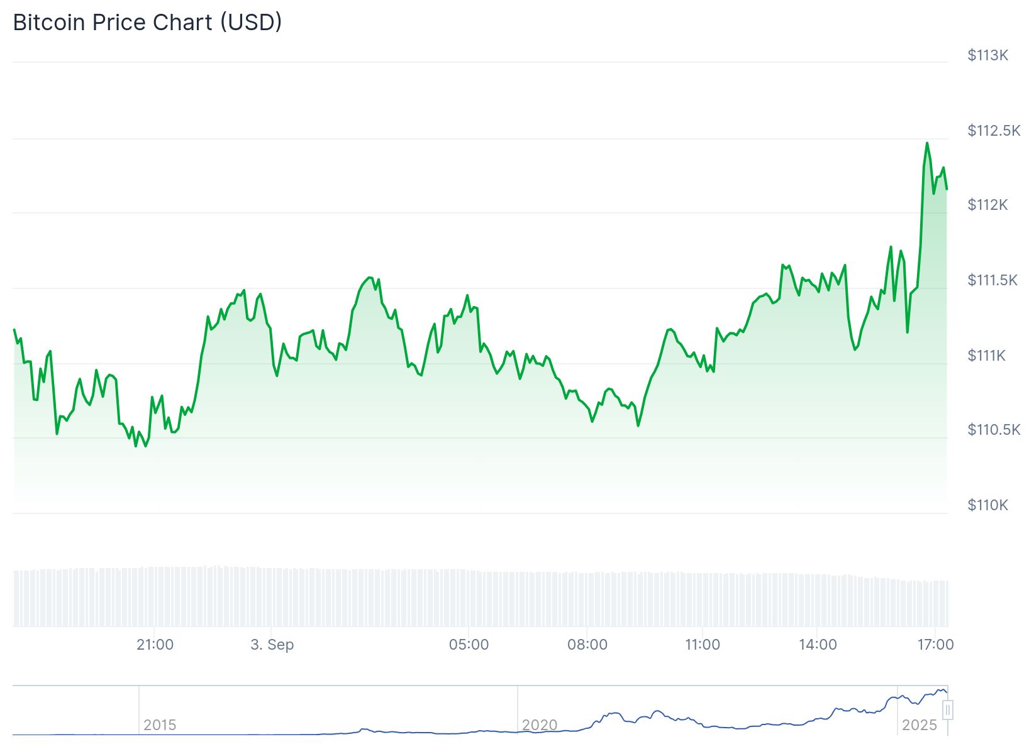Click the 2025 label in navigator
Viewport: 1034px width, 754px height.
(919, 725)
